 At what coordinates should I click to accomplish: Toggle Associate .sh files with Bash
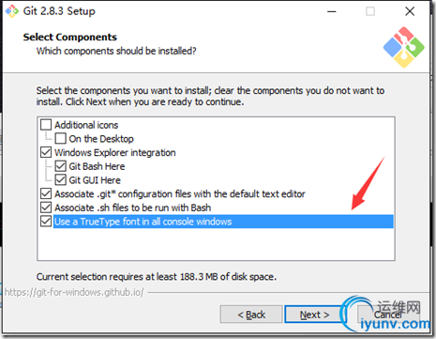click(x=46, y=208)
